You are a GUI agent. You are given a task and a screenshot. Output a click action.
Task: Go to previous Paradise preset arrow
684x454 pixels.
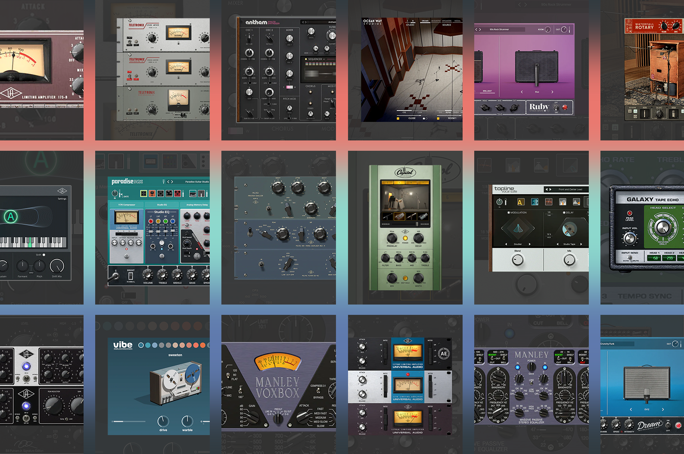(x=168, y=182)
